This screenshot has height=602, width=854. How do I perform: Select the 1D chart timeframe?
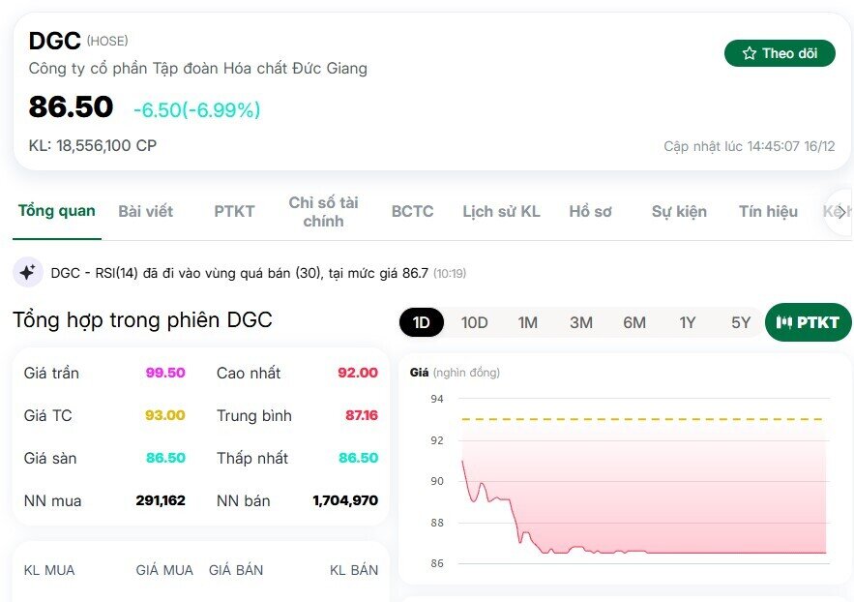pyautogui.click(x=422, y=322)
